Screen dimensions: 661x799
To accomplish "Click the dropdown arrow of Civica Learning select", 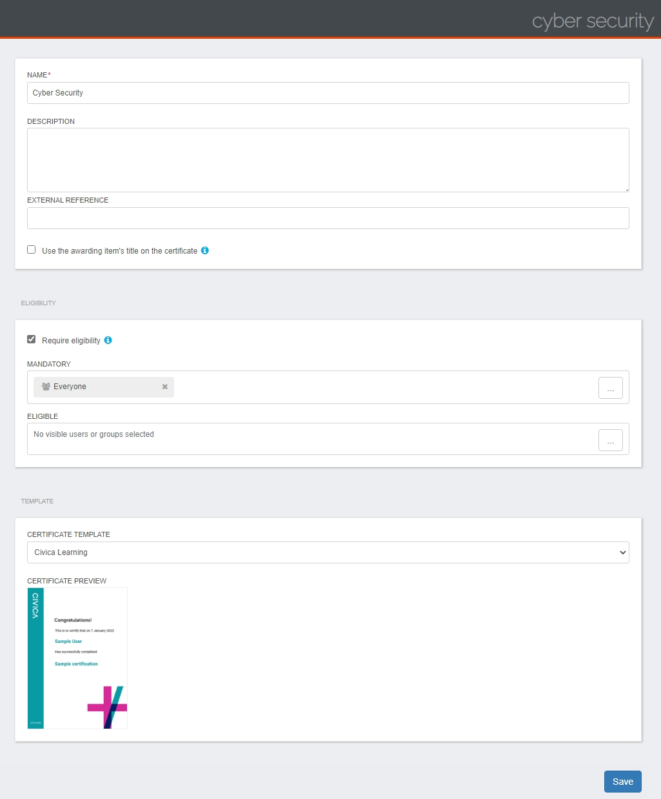I will pyautogui.click(x=622, y=552).
